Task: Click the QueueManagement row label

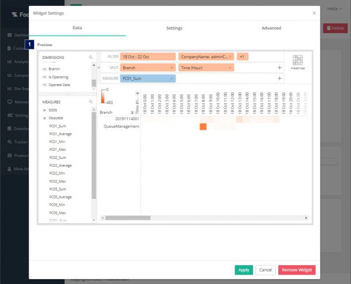Action: pyautogui.click(x=121, y=127)
